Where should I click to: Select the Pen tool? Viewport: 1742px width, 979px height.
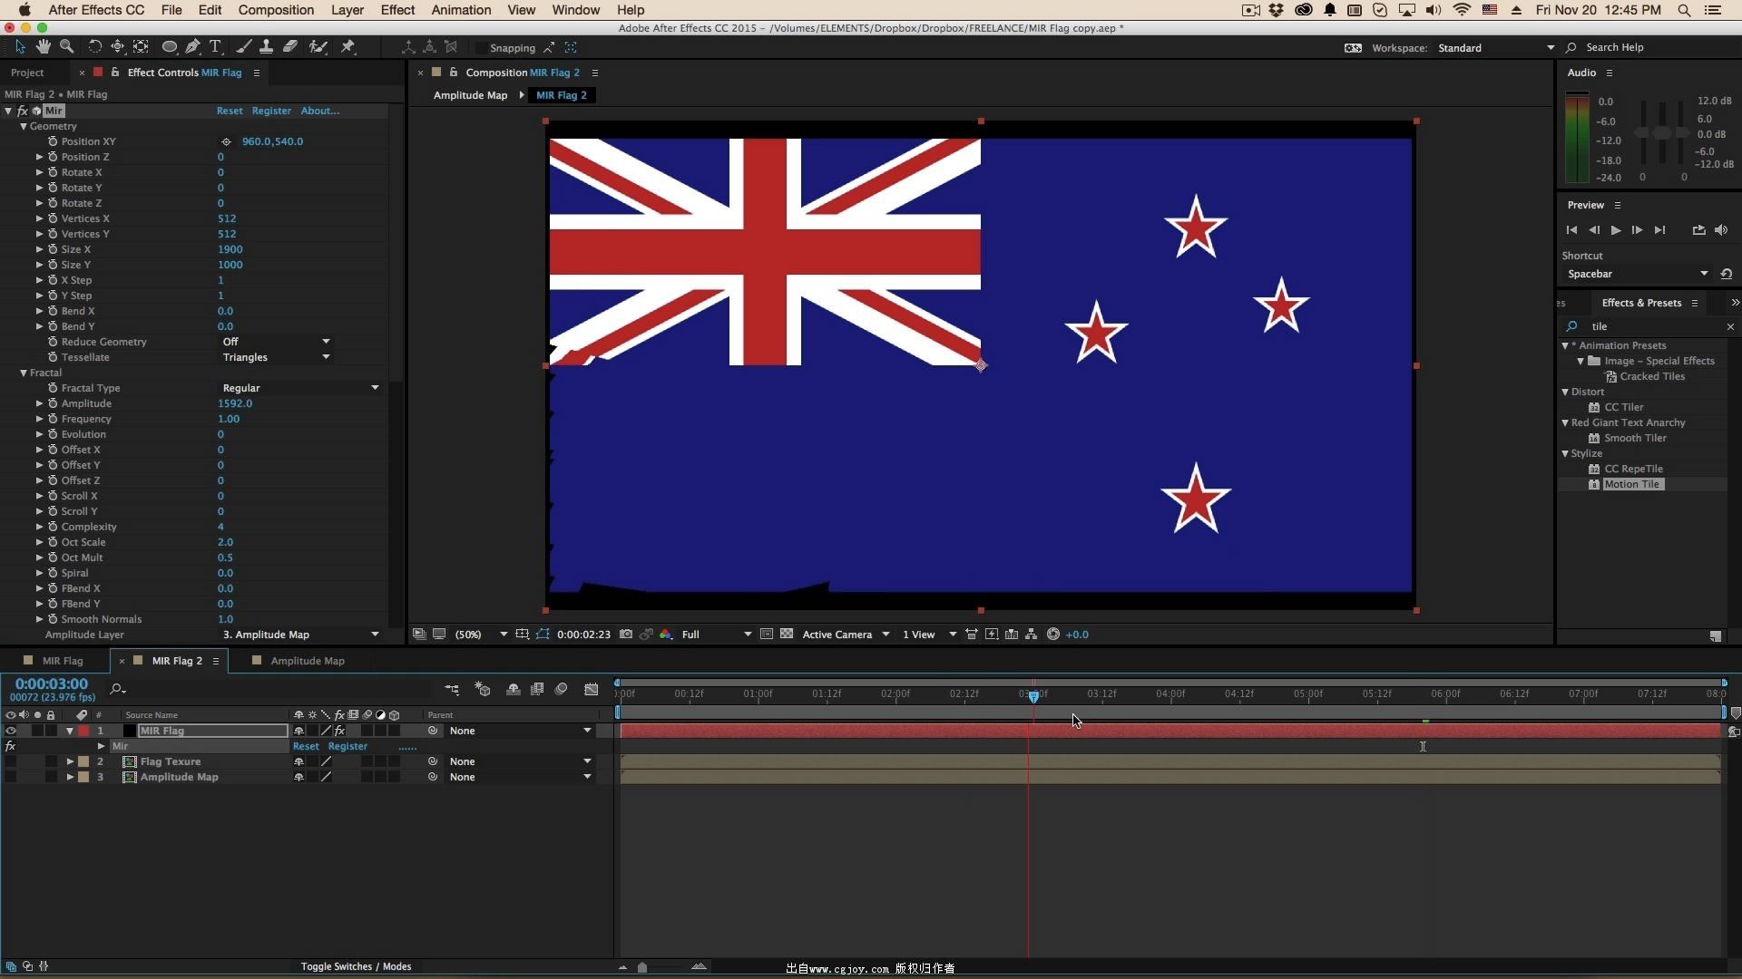(192, 46)
